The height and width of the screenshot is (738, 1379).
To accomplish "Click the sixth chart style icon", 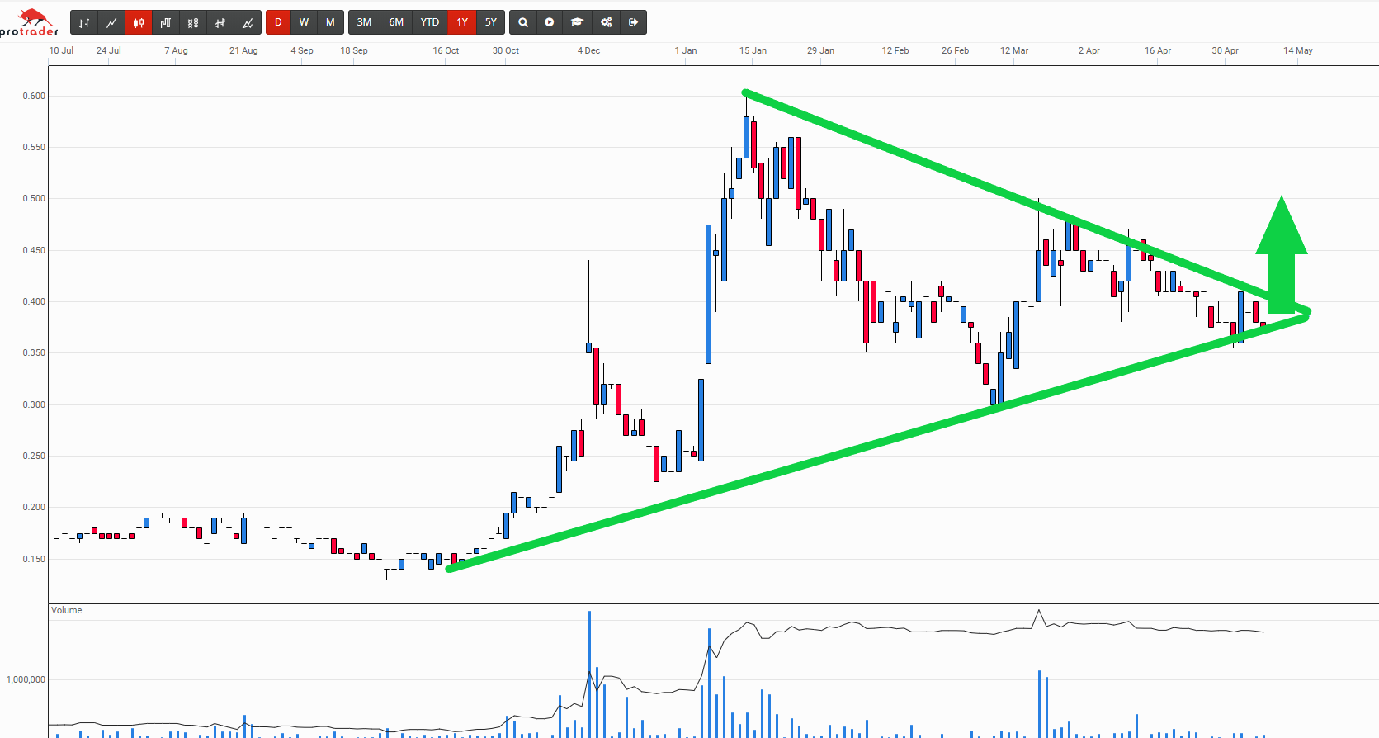I will 220,22.
